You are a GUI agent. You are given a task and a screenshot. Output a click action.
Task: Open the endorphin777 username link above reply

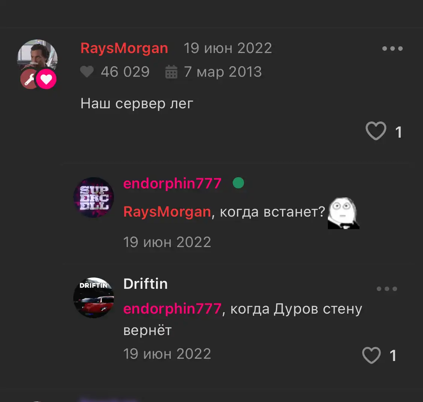tap(172, 184)
